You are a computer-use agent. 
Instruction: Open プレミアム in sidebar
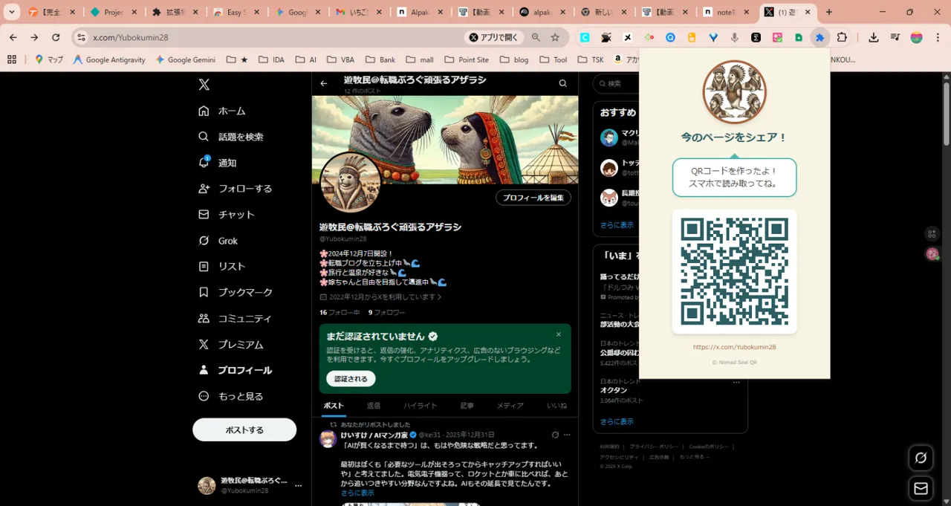click(231, 345)
